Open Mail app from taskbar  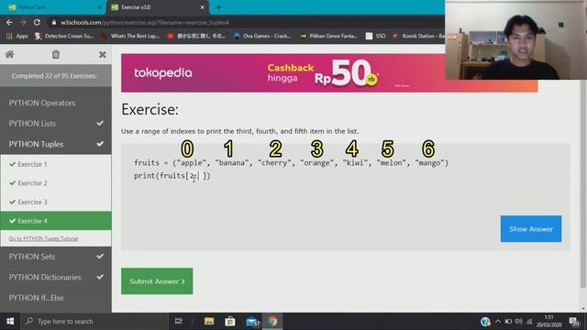253,322
